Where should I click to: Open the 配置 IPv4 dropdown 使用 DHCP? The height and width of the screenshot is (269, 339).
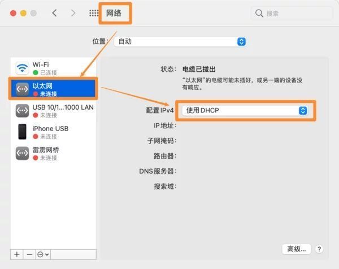coord(245,111)
